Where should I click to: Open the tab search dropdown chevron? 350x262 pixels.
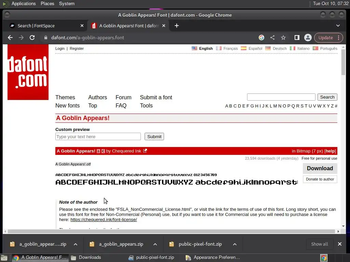(338, 26)
